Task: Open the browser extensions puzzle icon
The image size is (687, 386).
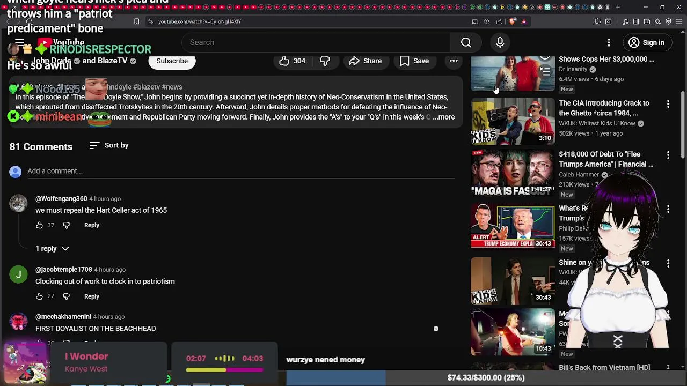Action: click(x=597, y=21)
